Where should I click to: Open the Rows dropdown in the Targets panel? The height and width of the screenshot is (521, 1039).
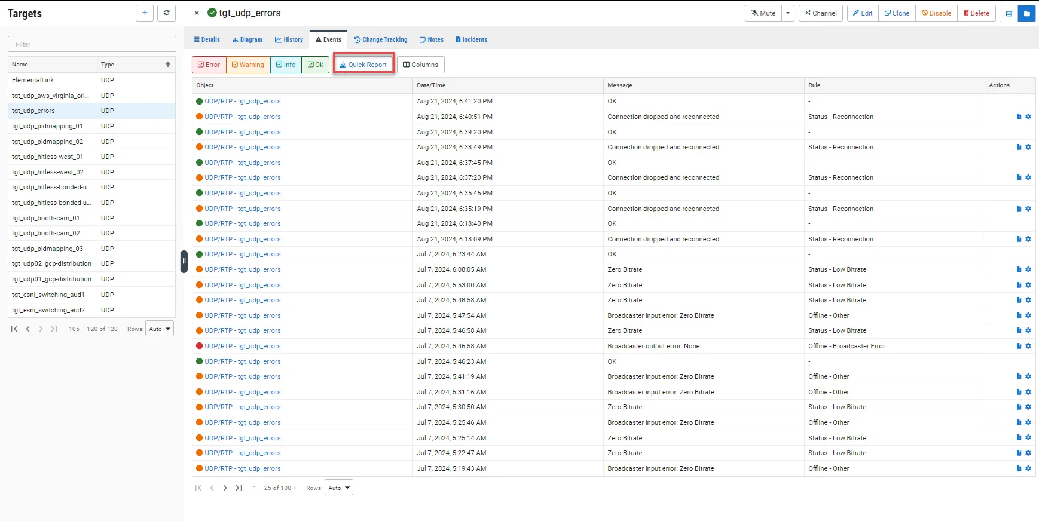coord(160,329)
